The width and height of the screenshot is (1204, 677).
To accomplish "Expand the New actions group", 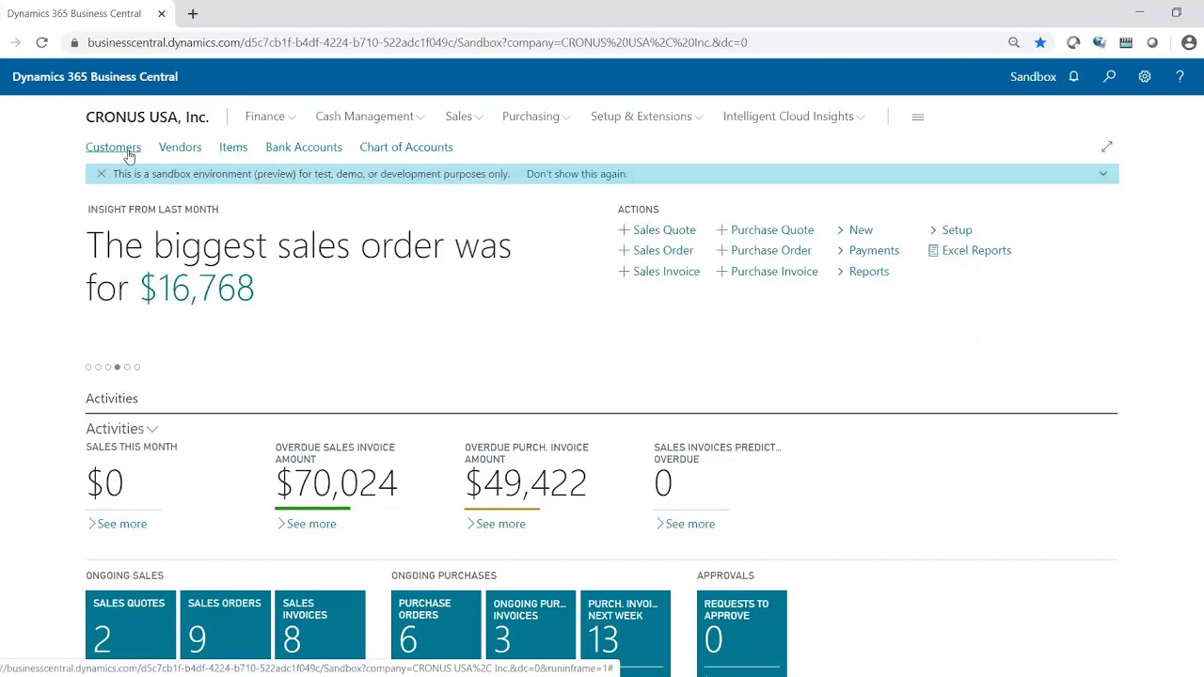I will tap(854, 229).
